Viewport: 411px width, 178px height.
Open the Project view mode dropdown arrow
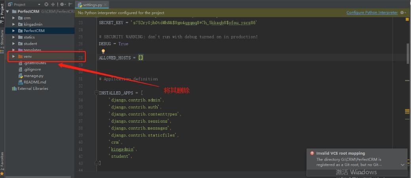tap(39, 5)
